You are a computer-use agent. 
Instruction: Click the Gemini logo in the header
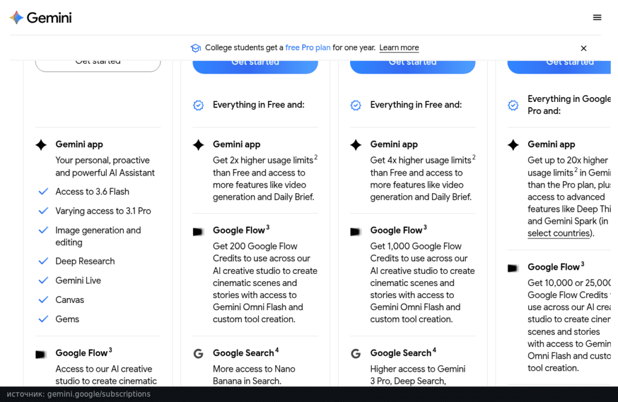click(40, 18)
